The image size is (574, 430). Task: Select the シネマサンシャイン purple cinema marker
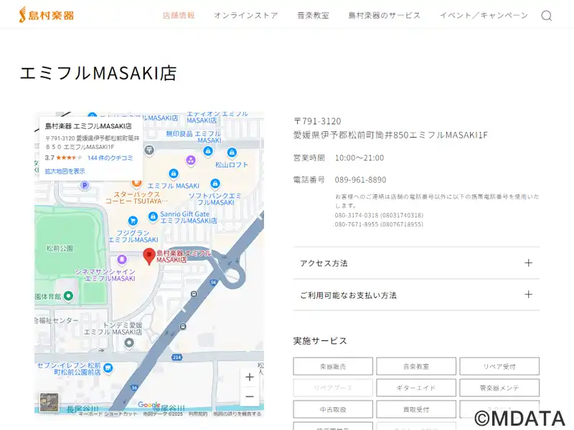[x=122, y=259]
